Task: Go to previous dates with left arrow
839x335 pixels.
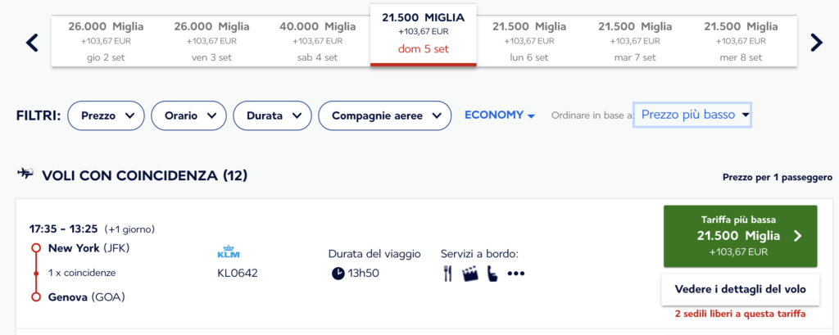Action: (32, 43)
